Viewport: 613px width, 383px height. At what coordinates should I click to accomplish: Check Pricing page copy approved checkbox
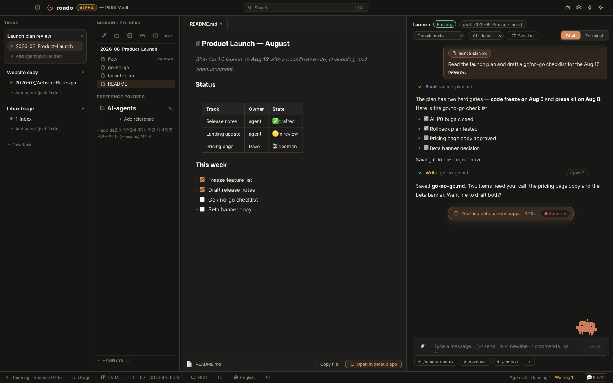tap(426, 138)
